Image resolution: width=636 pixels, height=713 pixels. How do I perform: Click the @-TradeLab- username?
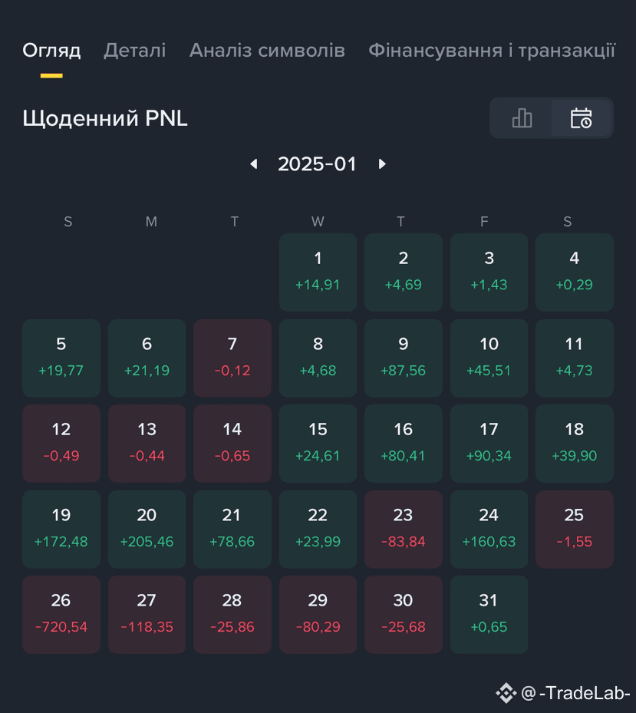[x=575, y=693]
